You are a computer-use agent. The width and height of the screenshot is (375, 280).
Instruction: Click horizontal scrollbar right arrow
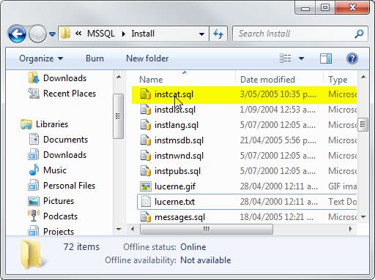(x=351, y=229)
